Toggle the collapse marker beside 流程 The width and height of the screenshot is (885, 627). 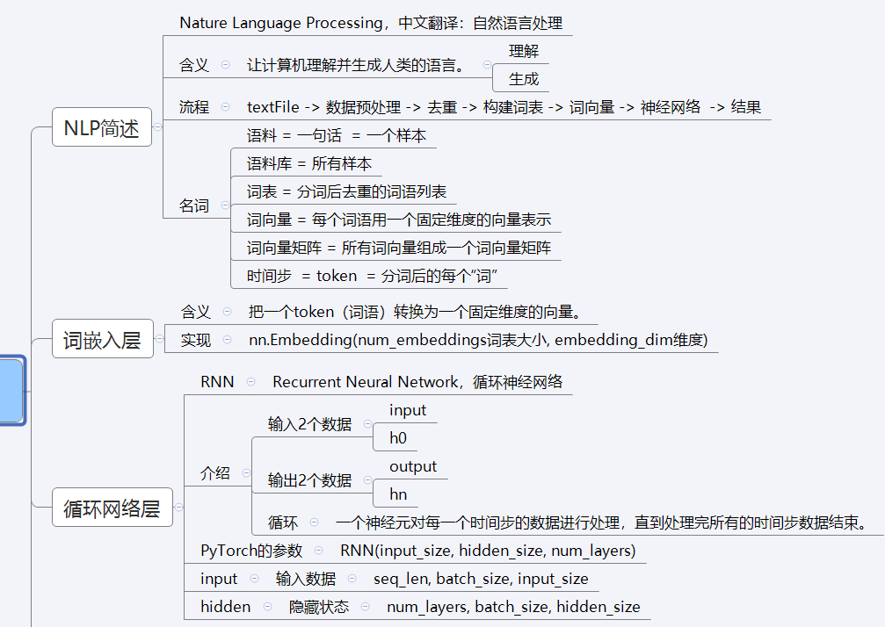[x=226, y=106]
